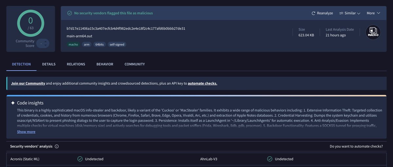Click the arm tag
Screen dimensions: 393x167
coord(86,44)
